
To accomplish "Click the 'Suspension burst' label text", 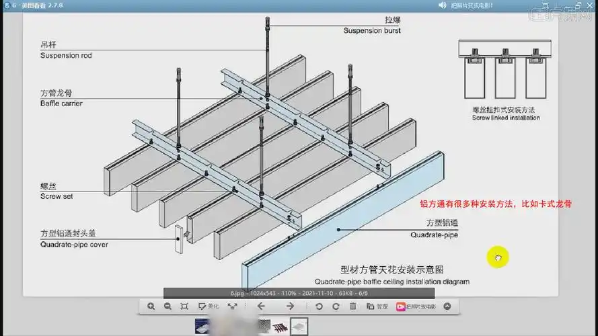I will click(372, 30).
